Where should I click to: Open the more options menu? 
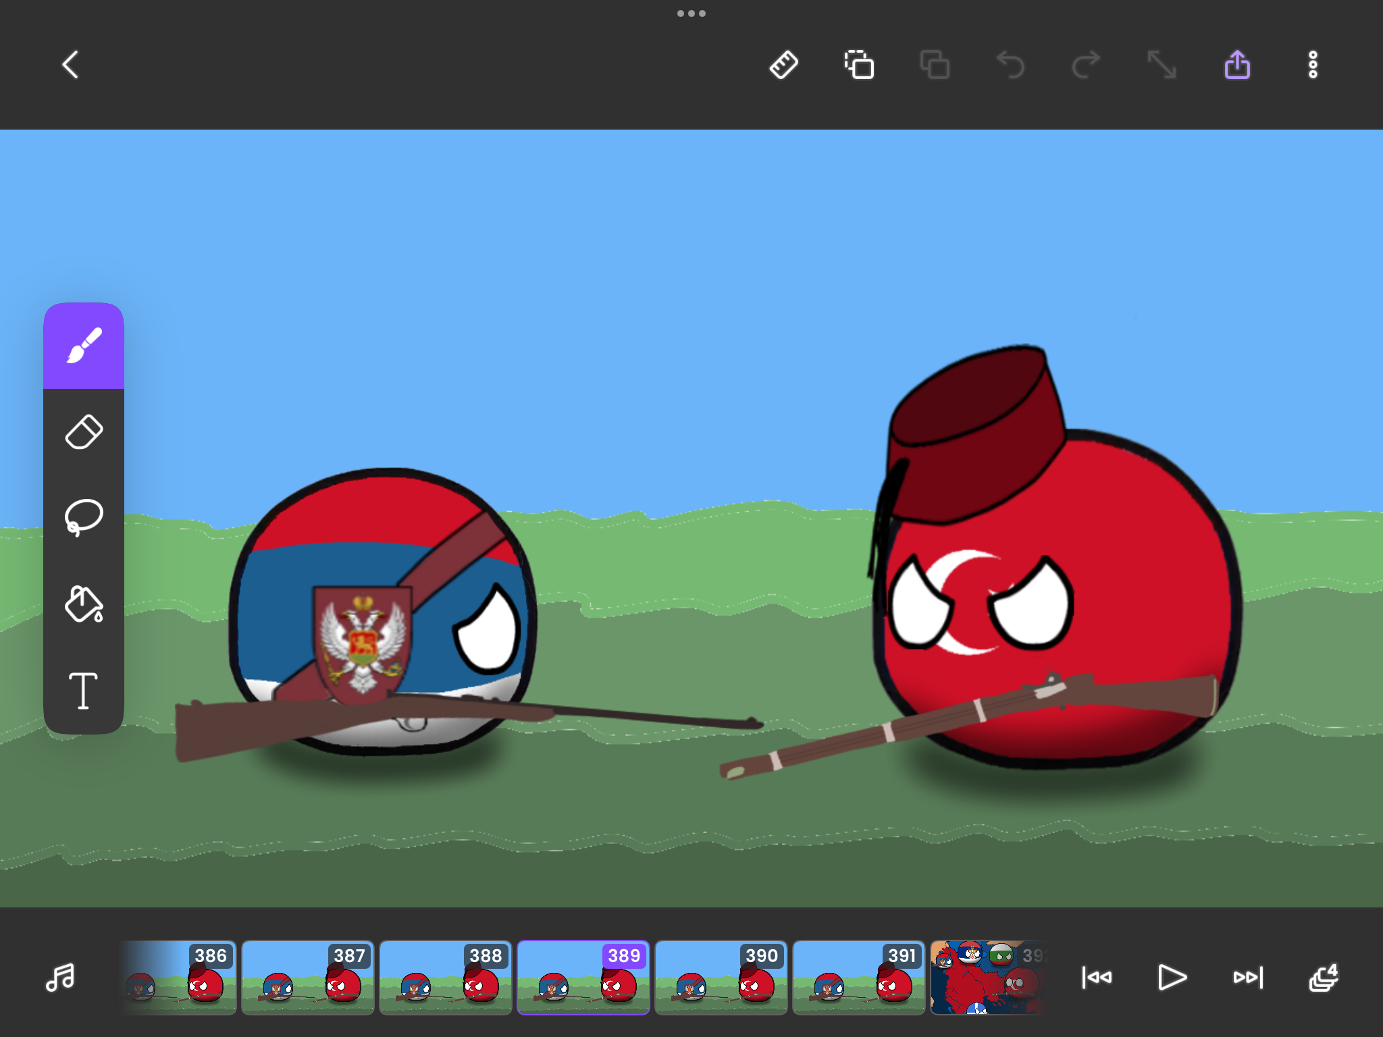(1312, 65)
